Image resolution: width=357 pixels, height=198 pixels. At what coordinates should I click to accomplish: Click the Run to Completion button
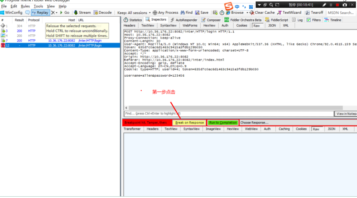[x=223, y=123]
